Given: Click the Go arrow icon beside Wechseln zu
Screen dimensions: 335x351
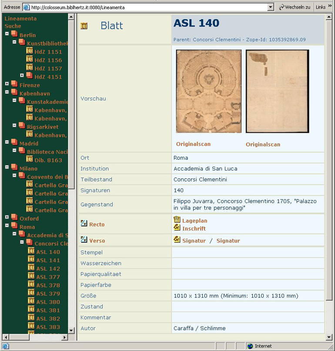Looking at the screenshot, I should pyautogui.click(x=281, y=7).
